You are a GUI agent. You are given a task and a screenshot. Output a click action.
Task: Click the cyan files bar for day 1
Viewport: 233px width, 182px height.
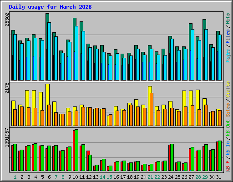[x=15, y=57]
